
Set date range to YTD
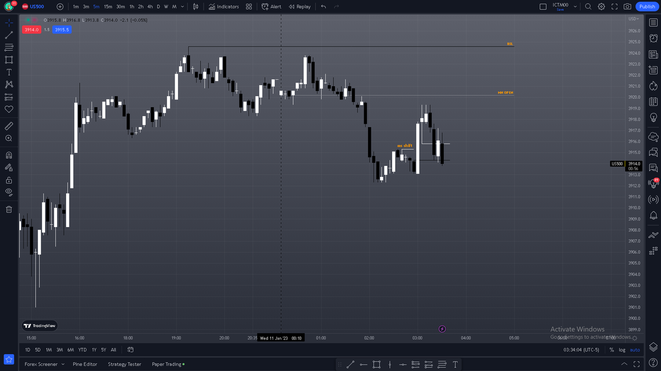tap(82, 350)
